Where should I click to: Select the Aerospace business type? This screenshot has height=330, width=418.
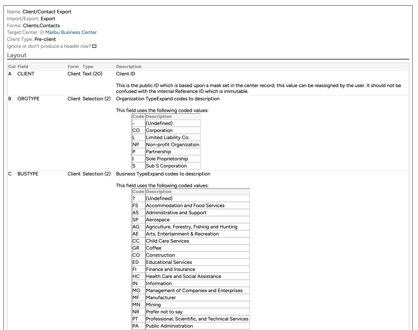pyautogui.click(x=158, y=220)
